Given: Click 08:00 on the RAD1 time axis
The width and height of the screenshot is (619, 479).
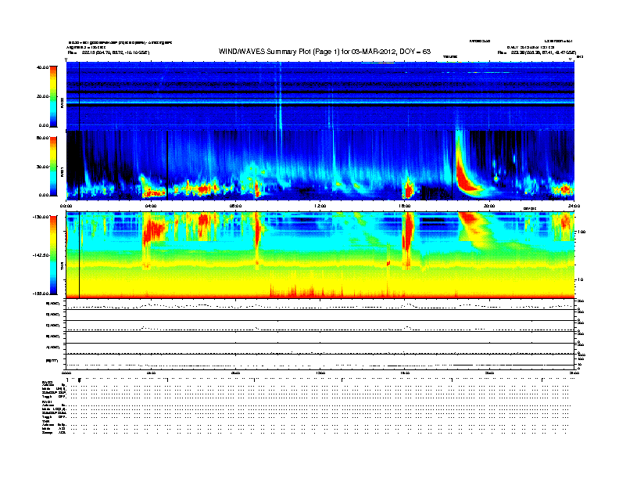Looking at the screenshot, I should click(x=236, y=206).
